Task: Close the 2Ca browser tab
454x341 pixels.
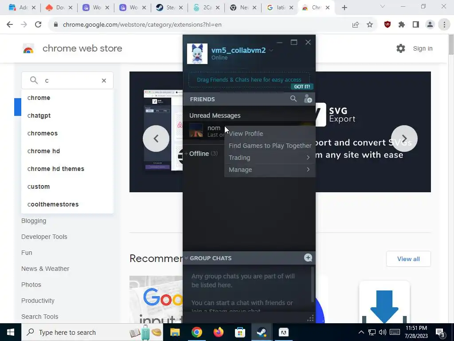Action: (218, 8)
